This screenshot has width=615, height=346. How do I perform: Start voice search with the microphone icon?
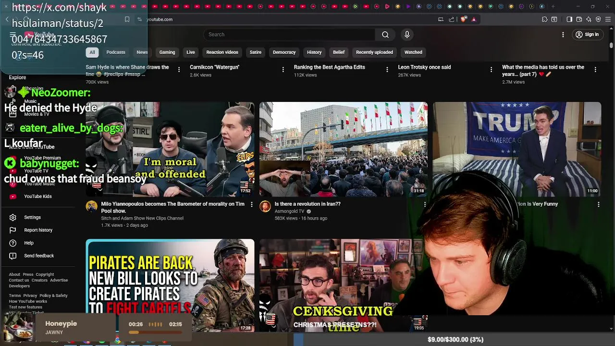407,35
